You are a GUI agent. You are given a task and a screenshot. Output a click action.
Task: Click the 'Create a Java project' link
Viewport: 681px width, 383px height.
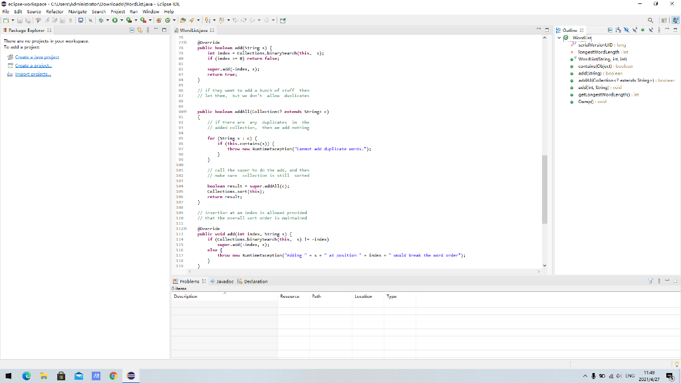[x=37, y=57]
